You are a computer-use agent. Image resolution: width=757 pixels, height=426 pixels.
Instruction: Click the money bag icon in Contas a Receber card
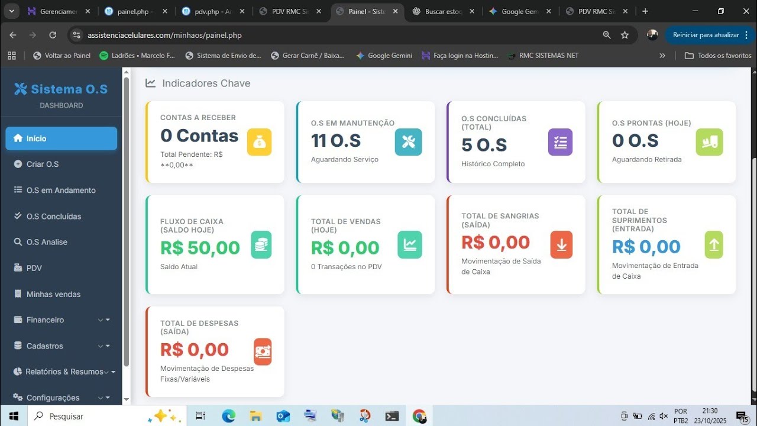pos(259,142)
